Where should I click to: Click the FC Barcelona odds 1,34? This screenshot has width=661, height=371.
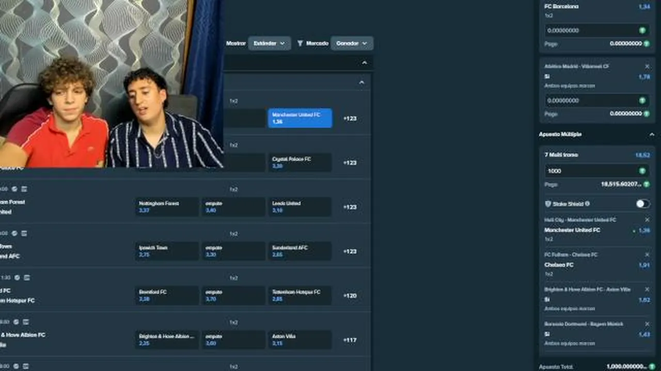click(x=644, y=7)
